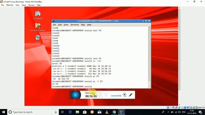Click the VirtualBox mouse integration status icon
Viewport: 205px width, 115px height.
193,107
